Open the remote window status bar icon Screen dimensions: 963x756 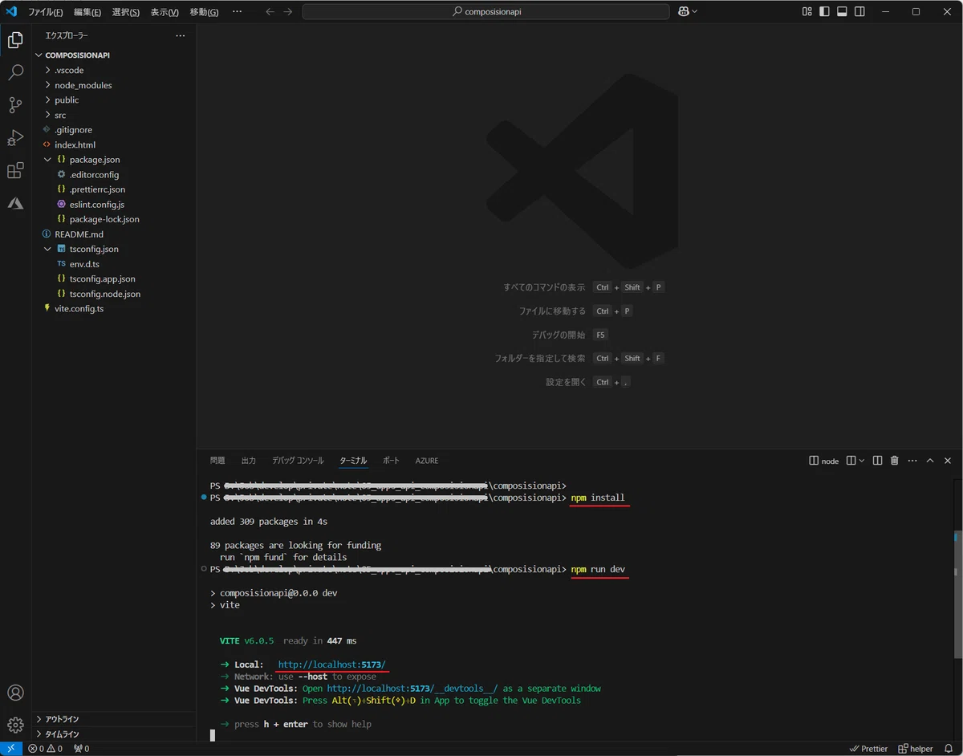[10, 749]
